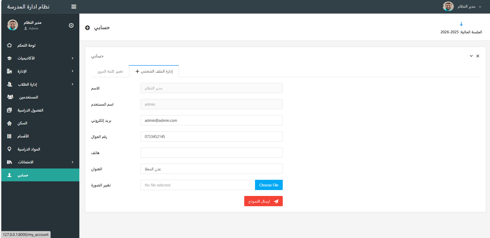Submit the form with ارسال النموذج

pyautogui.click(x=263, y=201)
